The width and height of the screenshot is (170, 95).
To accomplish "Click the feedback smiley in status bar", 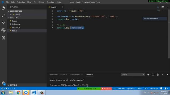I will tap(161, 88).
